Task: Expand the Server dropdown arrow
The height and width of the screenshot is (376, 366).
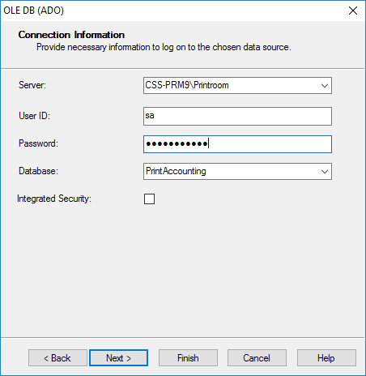Action: click(325, 86)
